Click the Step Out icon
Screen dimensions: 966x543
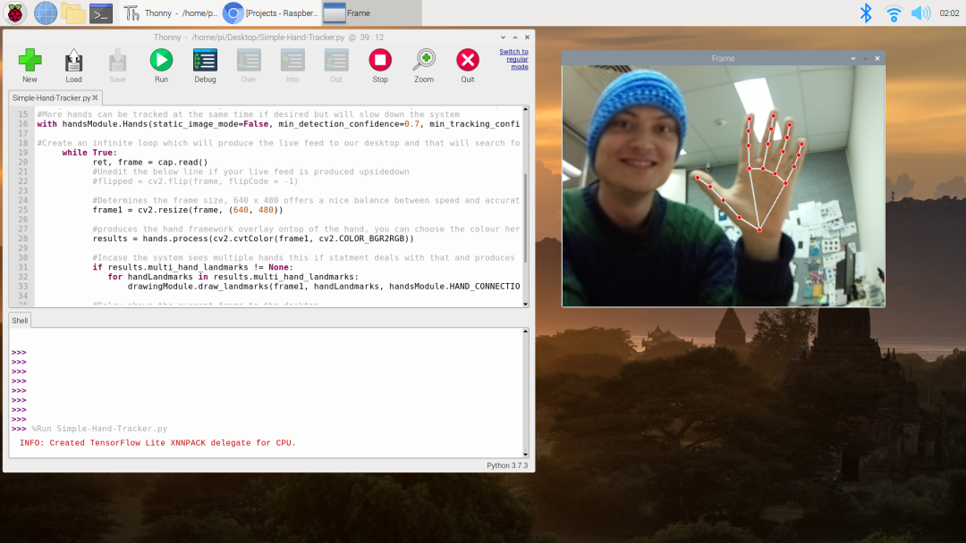pyautogui.click(x=336, y=66)
